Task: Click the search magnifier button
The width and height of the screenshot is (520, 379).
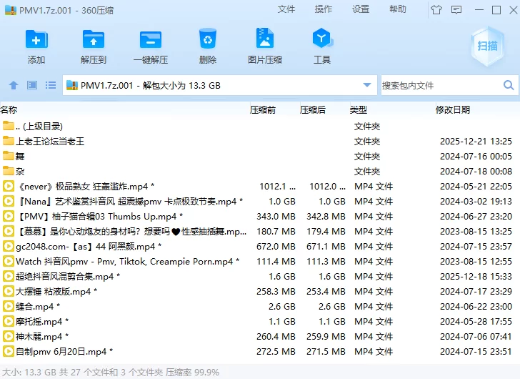Action: tap(509, 86)
